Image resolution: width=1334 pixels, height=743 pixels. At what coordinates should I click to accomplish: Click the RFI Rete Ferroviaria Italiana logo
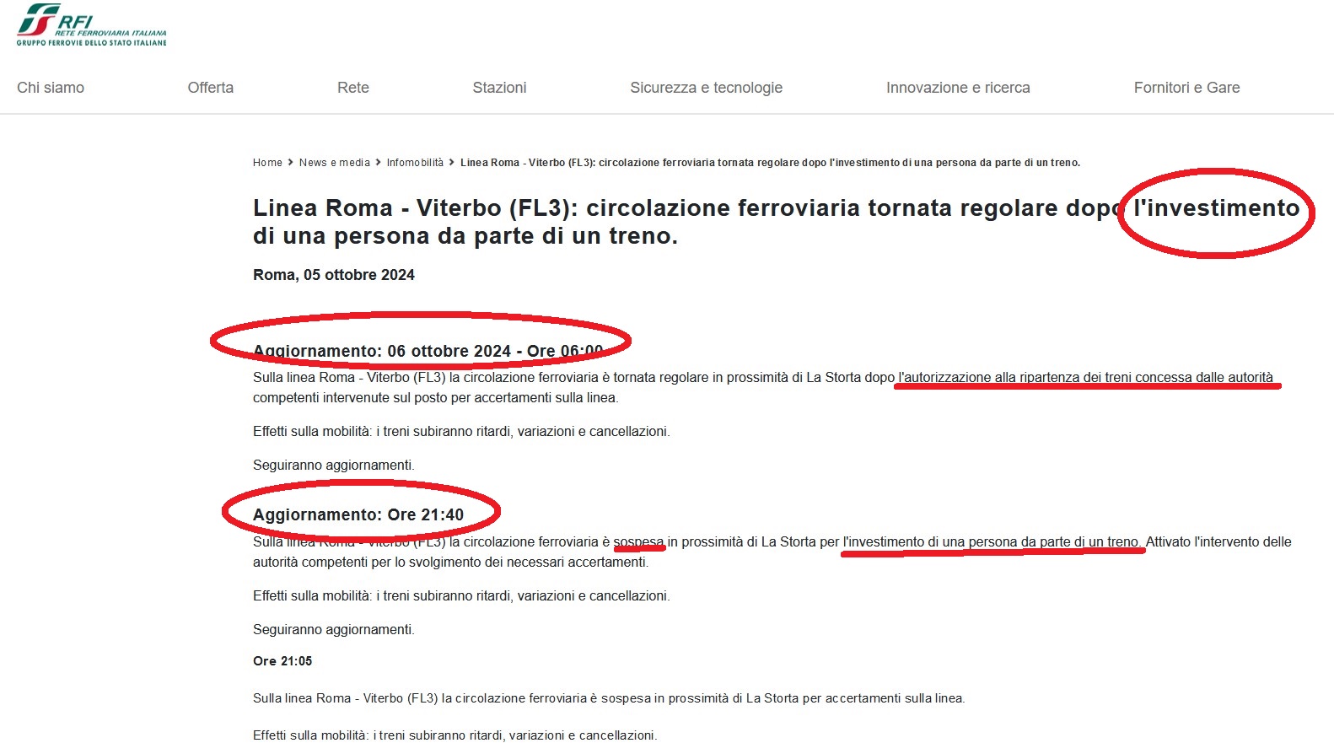click(x=91, y=25)
